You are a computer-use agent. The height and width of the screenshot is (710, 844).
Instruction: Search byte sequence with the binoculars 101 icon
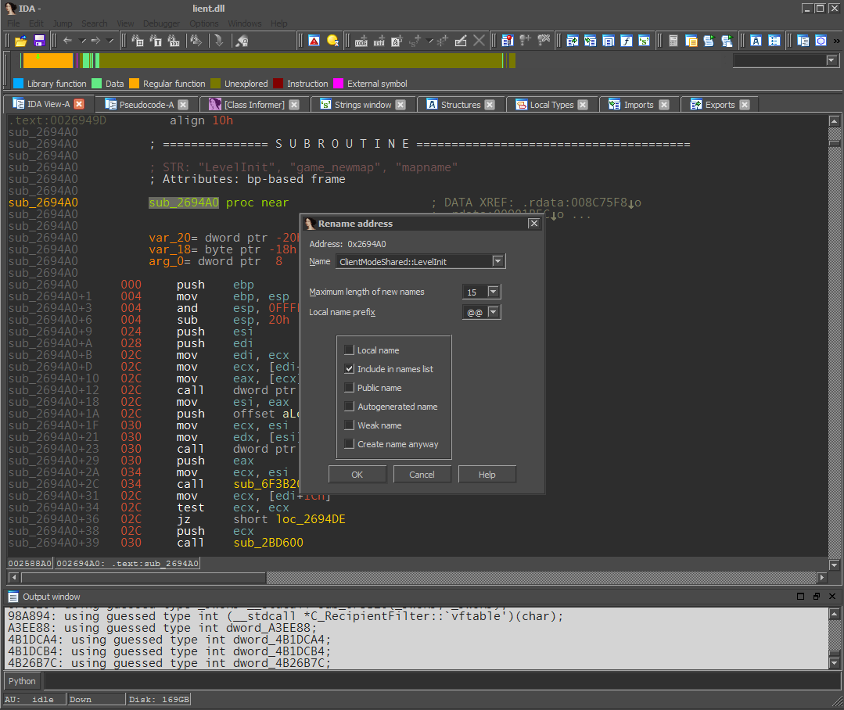coord(174,41)
